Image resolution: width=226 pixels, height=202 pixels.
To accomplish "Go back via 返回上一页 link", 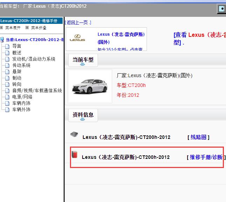I will (78, 22).
